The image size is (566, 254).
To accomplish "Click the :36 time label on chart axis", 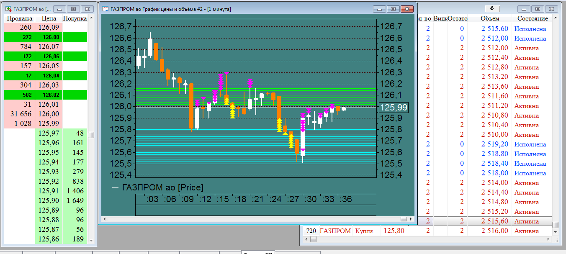I will click(346, 200).
